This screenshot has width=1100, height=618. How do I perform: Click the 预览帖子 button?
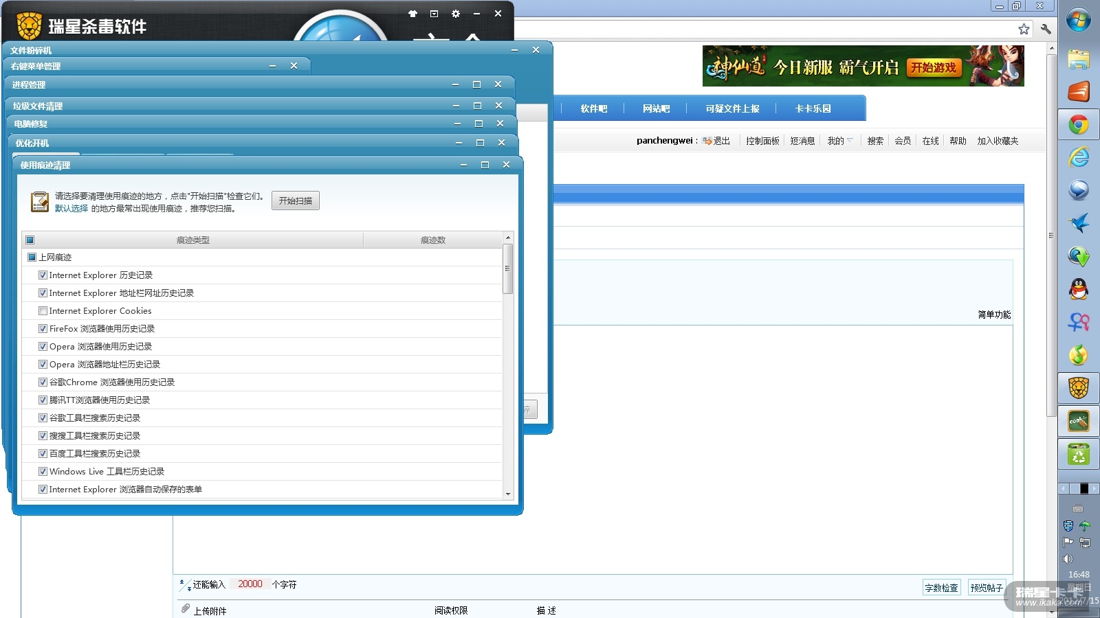pyautogui.click(x=987, y=588)
